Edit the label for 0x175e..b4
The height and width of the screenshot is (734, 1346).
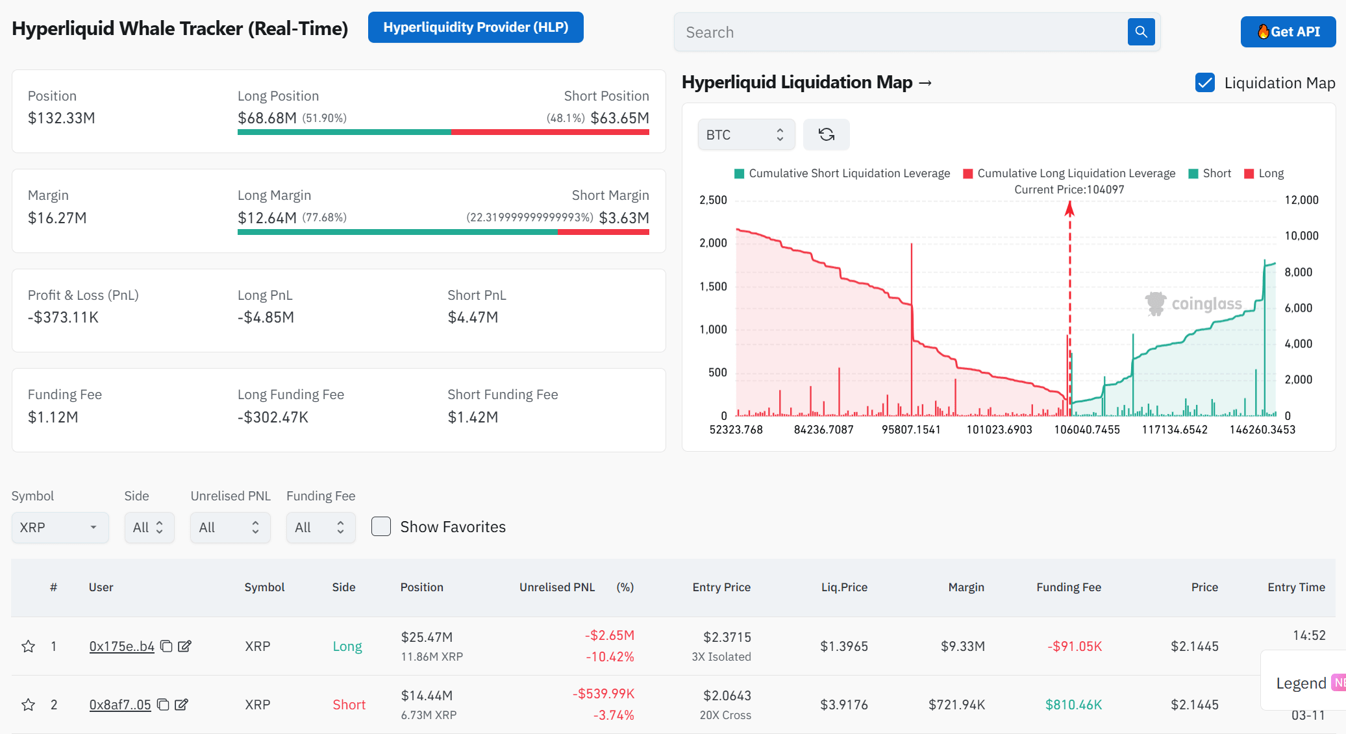(x=184, y=646)
